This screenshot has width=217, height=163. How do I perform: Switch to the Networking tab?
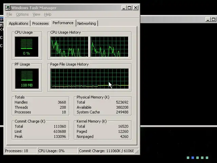pyautogui.click(x=86, y=23)
